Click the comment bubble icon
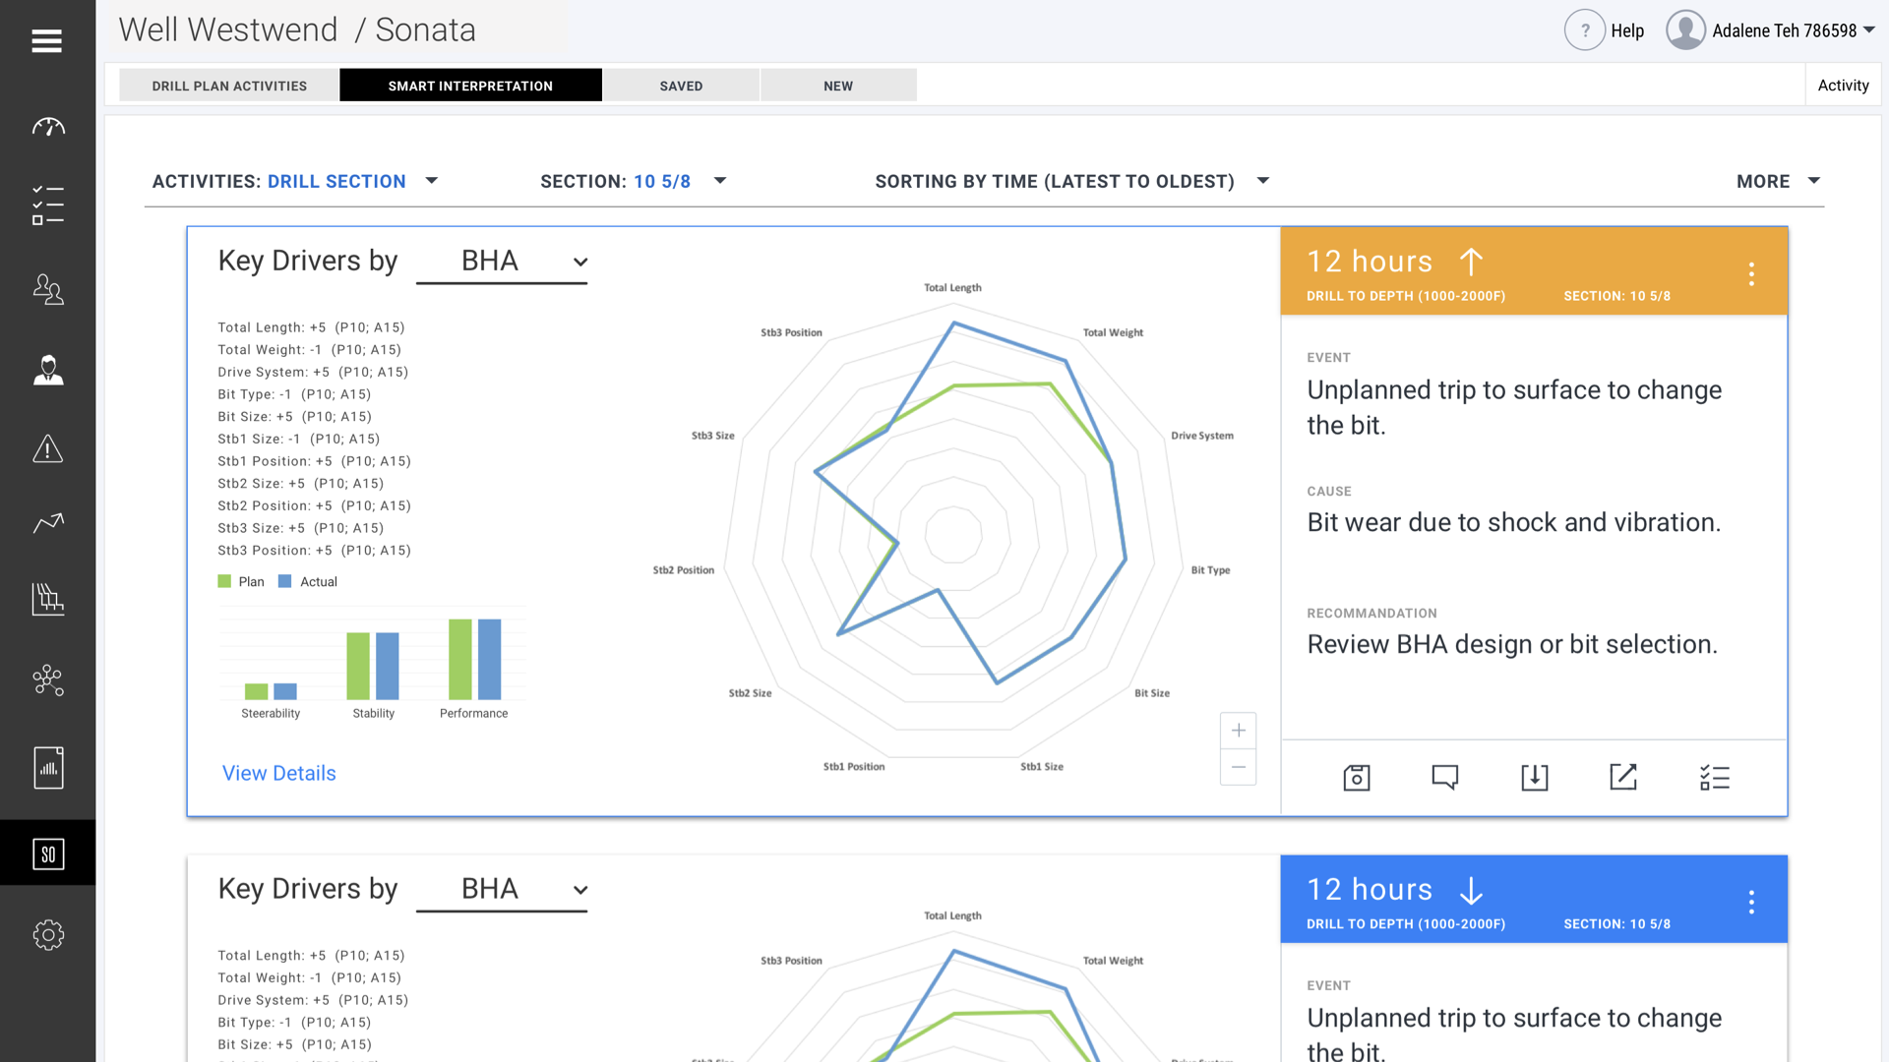Image resolution: width=1889 pixels, height=1062 pixels. tap(1445, 778)
